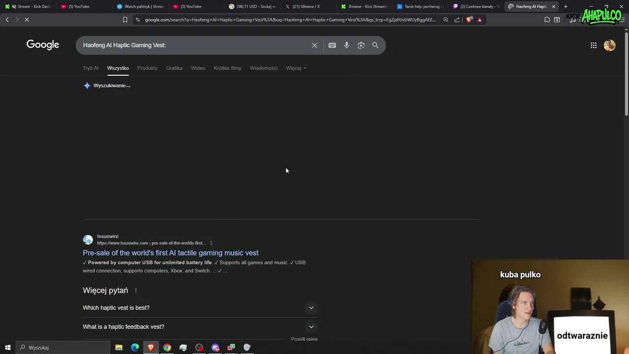Close the Haofeng AI Haptic tab

coord(553,6)
